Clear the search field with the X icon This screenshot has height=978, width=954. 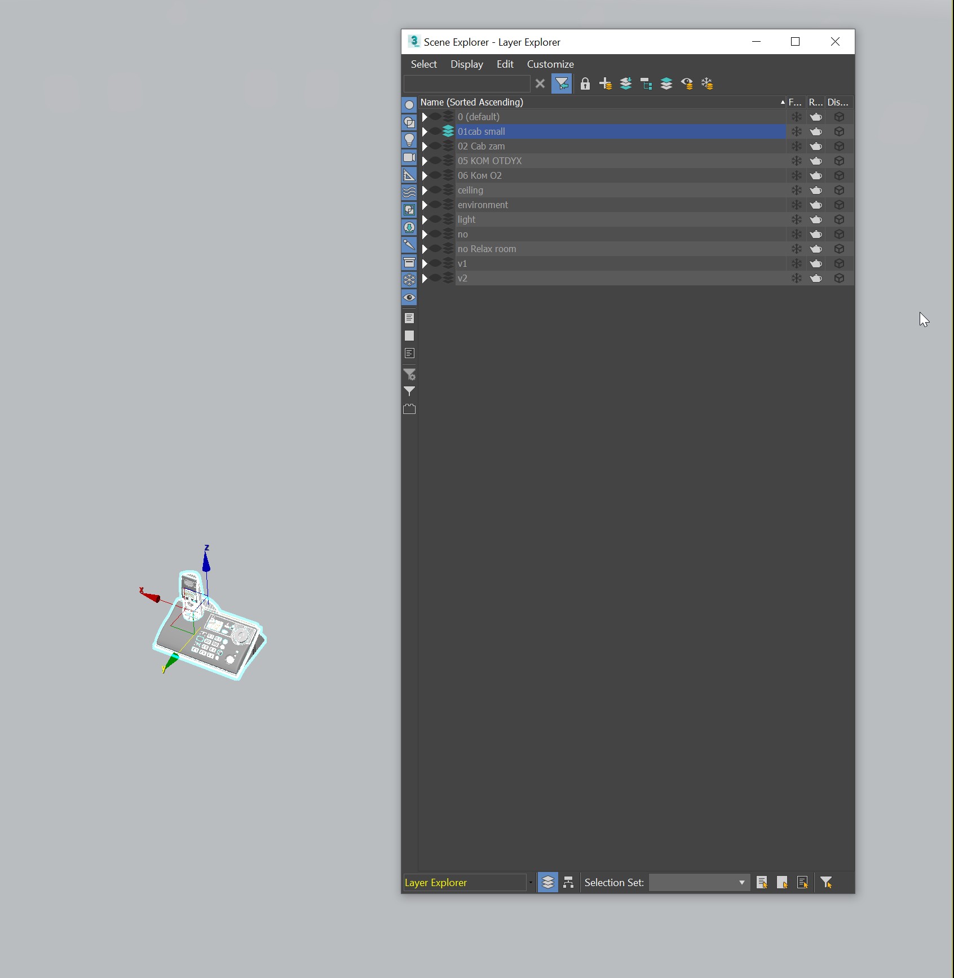click(x=540, y=84)
